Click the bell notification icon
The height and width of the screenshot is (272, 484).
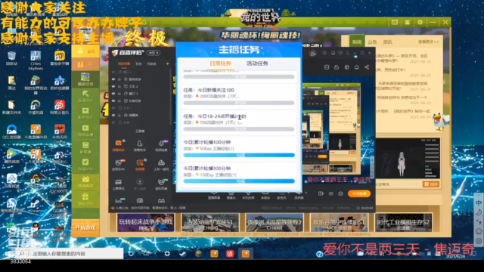coord(356,67)
